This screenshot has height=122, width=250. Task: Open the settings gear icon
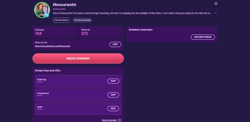click(x=216, y=3)
